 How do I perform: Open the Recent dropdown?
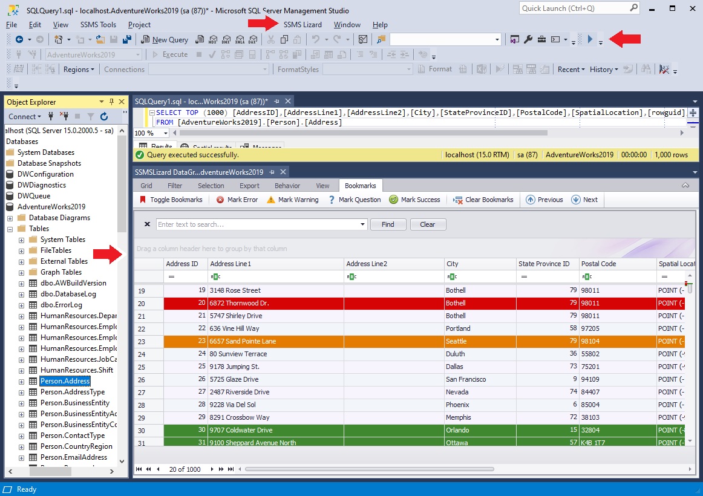point(571,70)
